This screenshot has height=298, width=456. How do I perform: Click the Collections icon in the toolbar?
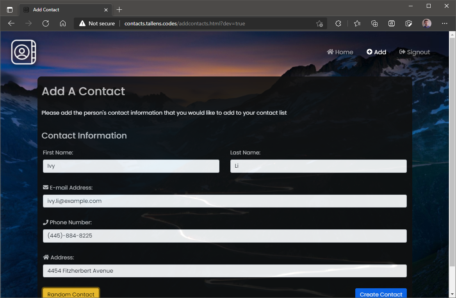pyautogui.click(x=374, y=23)
